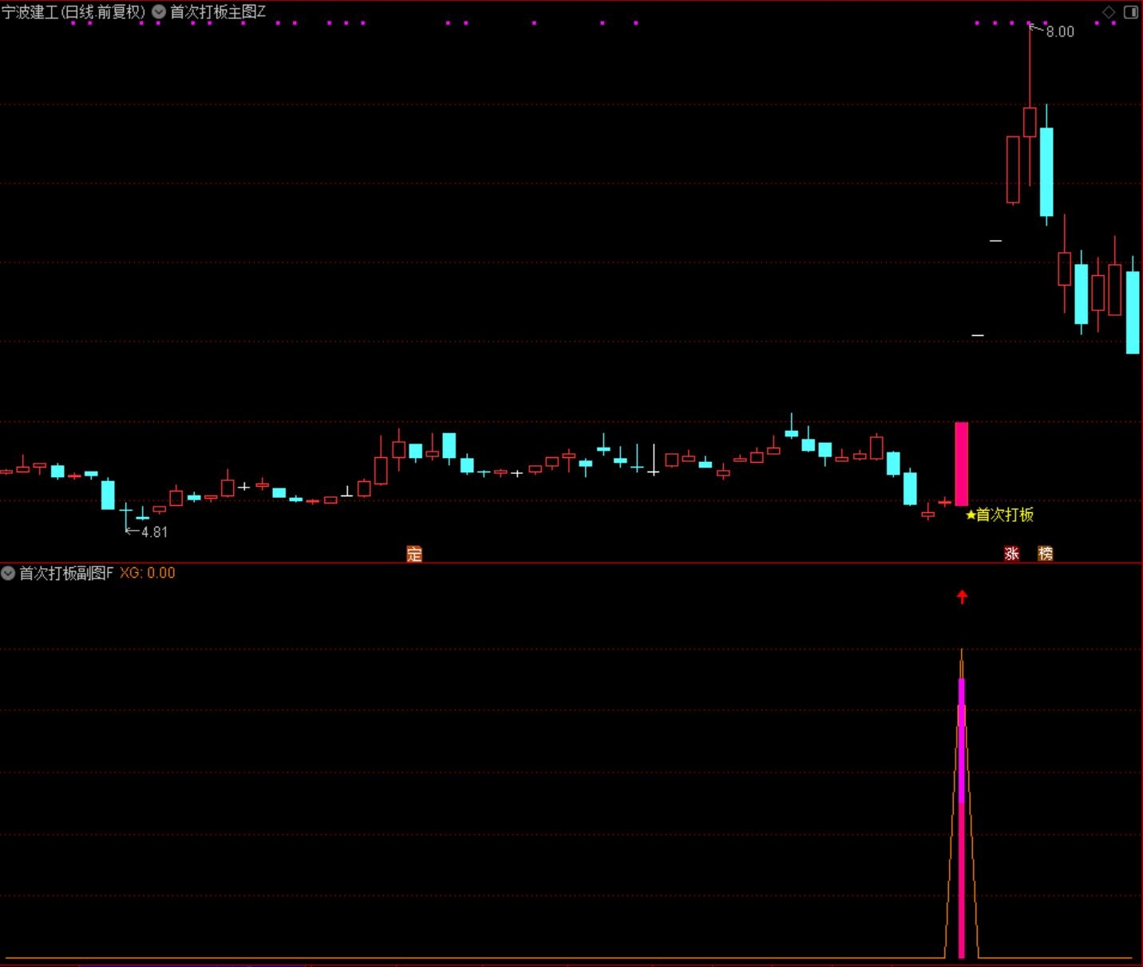Image resolution: width=1143 pixels, height=967 pixels.
Task: Click the 首次打板主图Z indicator name
Action: point(217,12)
